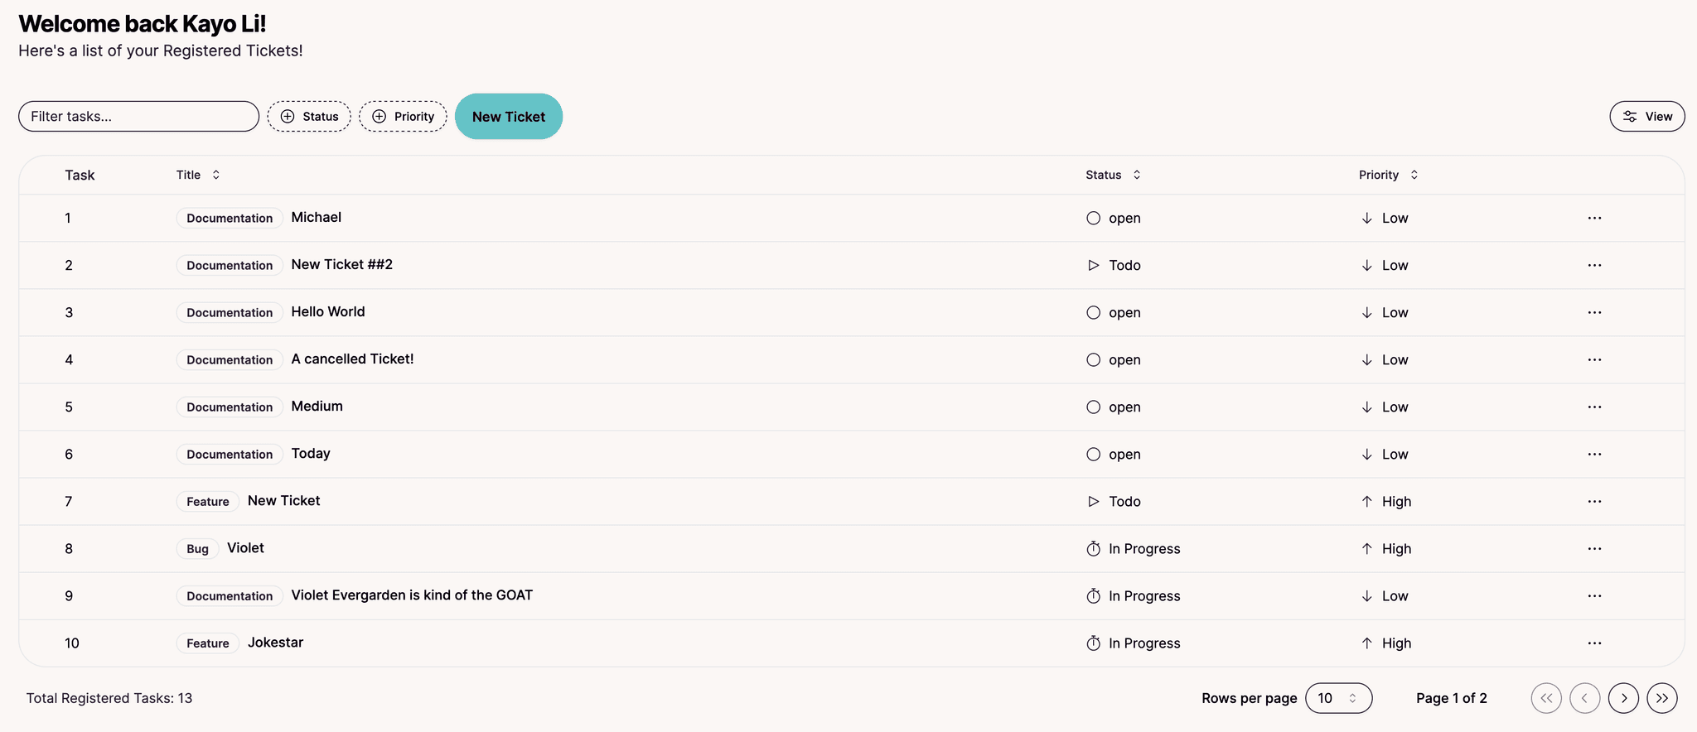Change rows per page selector
This screenshot has height=732, width=1697.
click(1339, 698)
